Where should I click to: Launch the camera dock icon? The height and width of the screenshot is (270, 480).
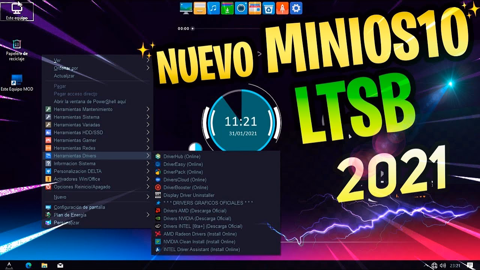click(x=241, y=8)
